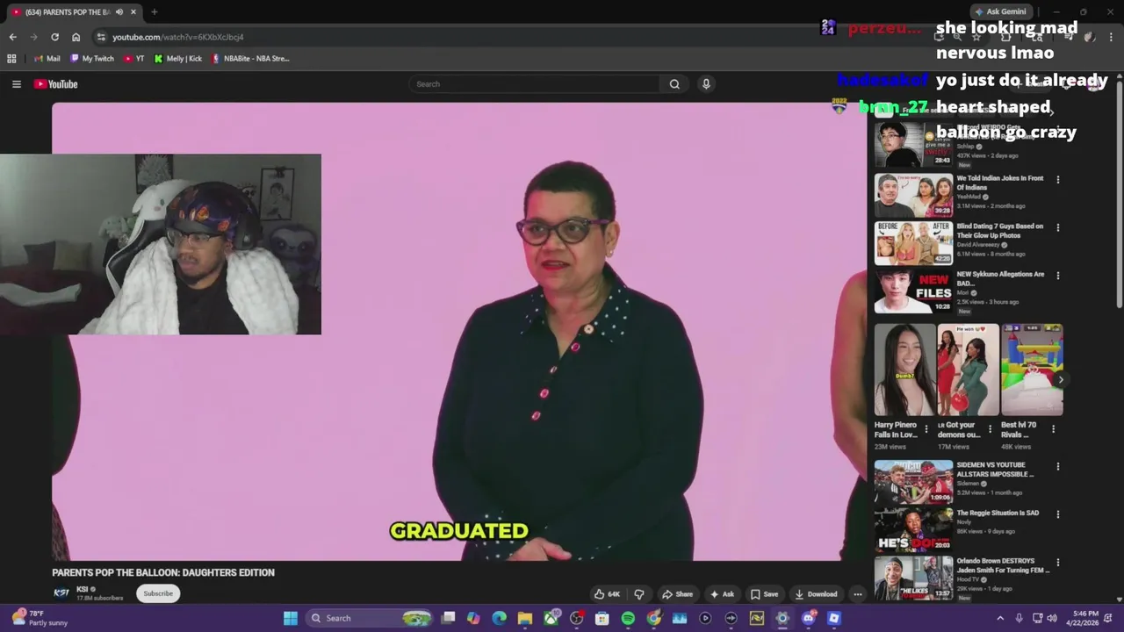The width and height of the screenshot is (1124, 632).
Task: Open the My Twitch bookmark
Action: coord(92,59)
